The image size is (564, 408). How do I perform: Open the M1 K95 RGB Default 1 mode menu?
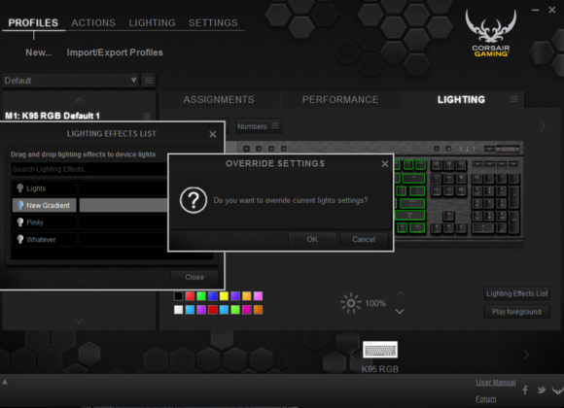click(147, 117)
